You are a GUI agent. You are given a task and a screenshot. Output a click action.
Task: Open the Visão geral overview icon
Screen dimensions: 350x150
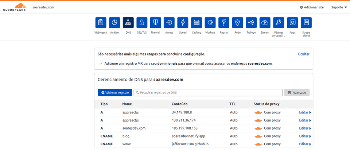coord(101,23)
